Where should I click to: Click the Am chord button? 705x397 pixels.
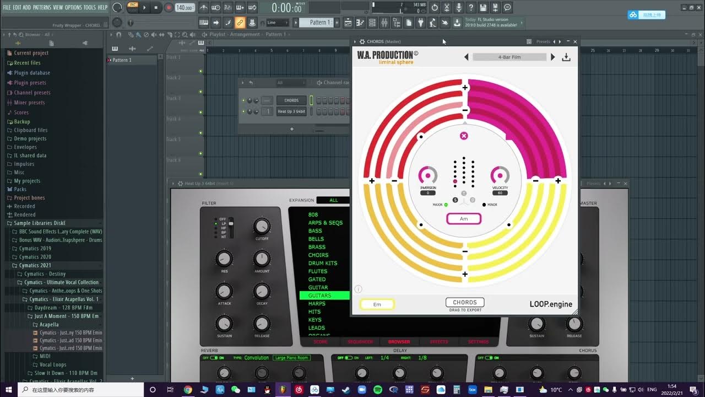tap(464, 219)
